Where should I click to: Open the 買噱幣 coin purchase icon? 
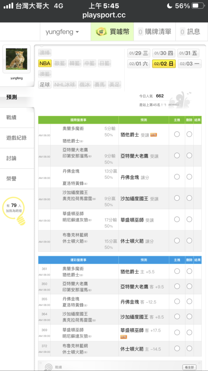tap(101, 32)
